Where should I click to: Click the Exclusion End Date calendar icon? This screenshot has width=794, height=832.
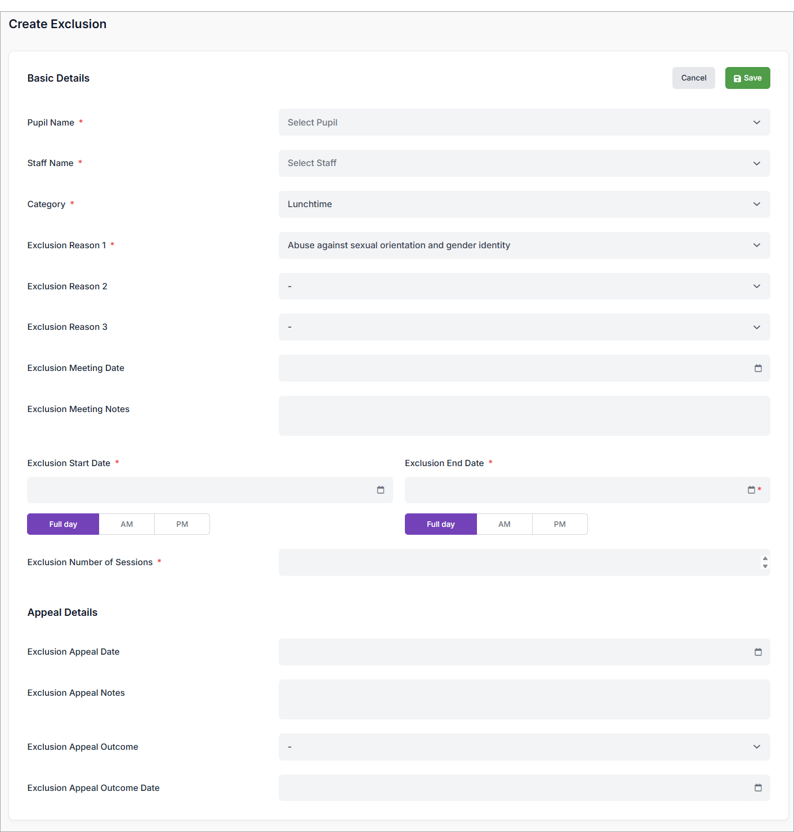751,490
